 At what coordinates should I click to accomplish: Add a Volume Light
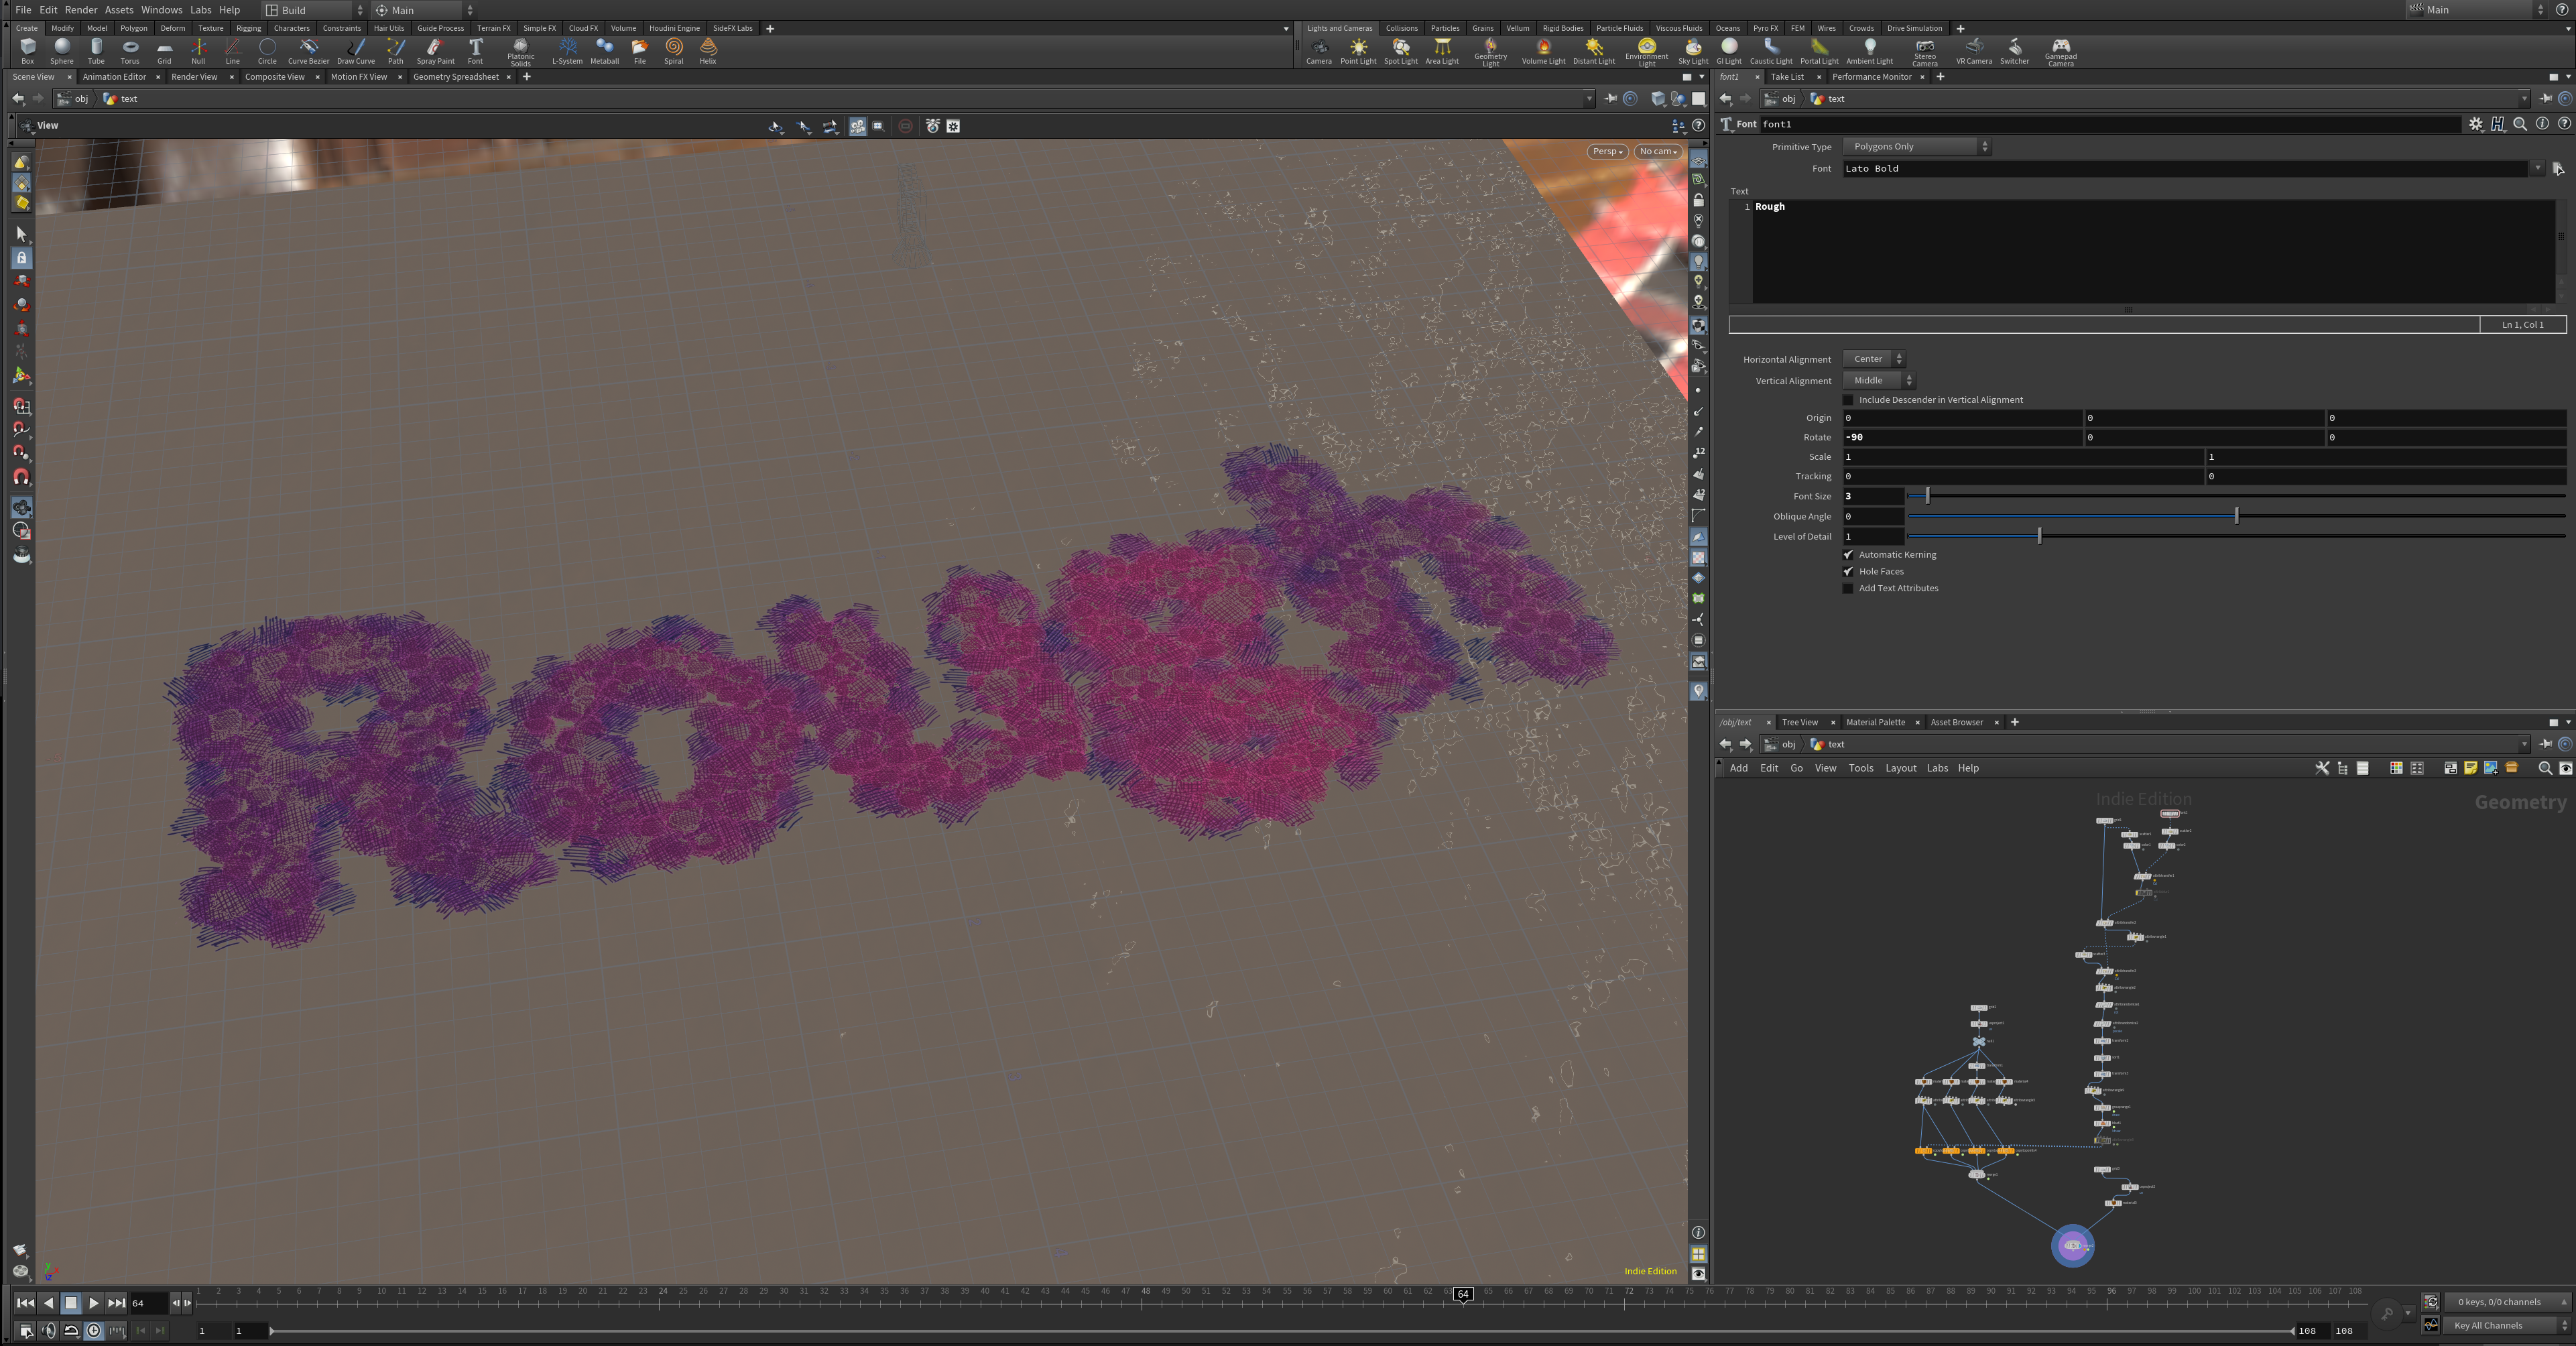pyautogui.click(x=1544, y=51)
